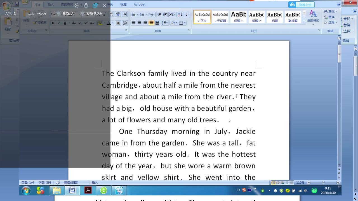358x201 pixels.
Task: Toggle italic formatting
Action: click(59, 23)
